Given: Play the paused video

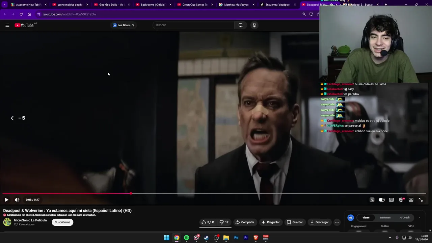Looking at the screenshot, I should [x=6, y=200].
